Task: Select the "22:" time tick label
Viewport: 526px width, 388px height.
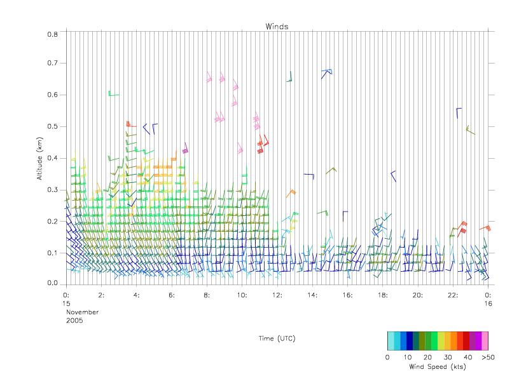Action: coord(453,295)
